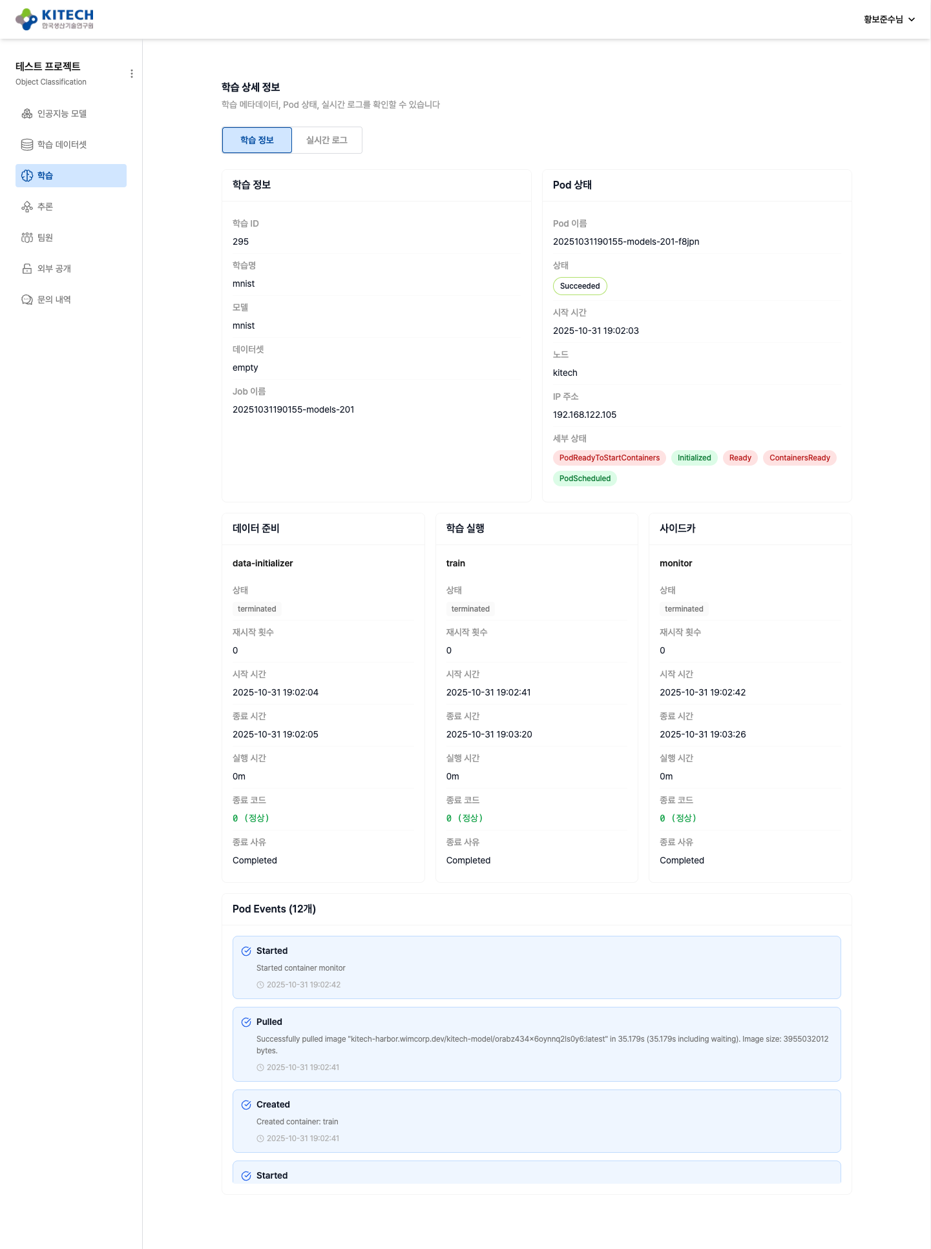Click the 외부 공개 lock icon
931x1249 pixels.
click(x=27, y=269)
